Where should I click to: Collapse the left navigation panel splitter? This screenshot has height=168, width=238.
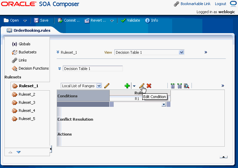tap(51, 149)
